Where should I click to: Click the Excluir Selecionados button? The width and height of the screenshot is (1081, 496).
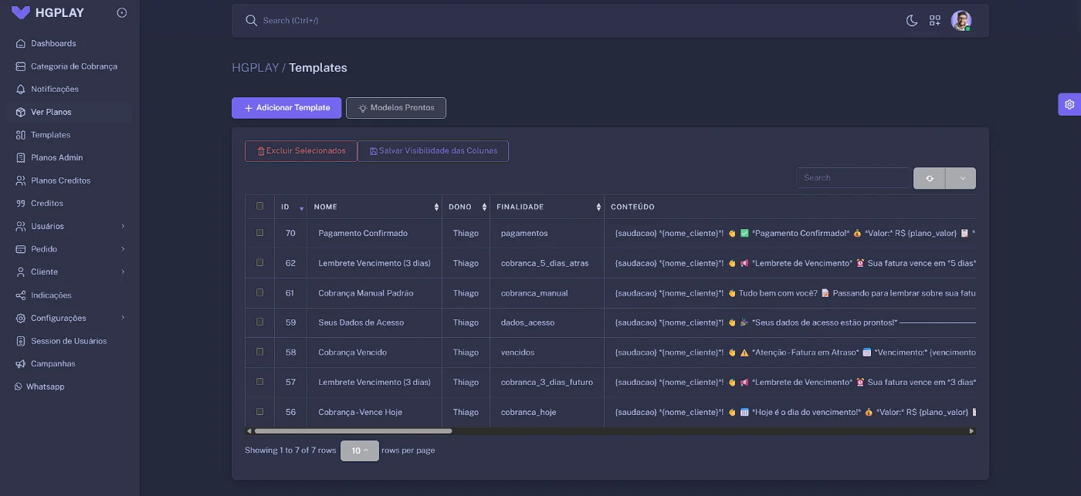(301, 151)
